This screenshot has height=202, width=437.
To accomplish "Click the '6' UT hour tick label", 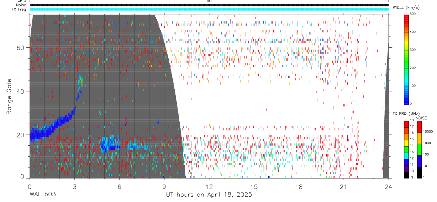I will pos(119,187).
